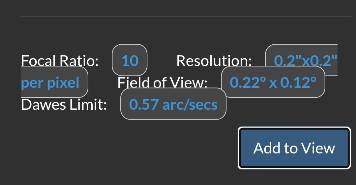This screenshot has height=185, width=356.
Task: Select the focal ratio value 10
Action: 130,60
